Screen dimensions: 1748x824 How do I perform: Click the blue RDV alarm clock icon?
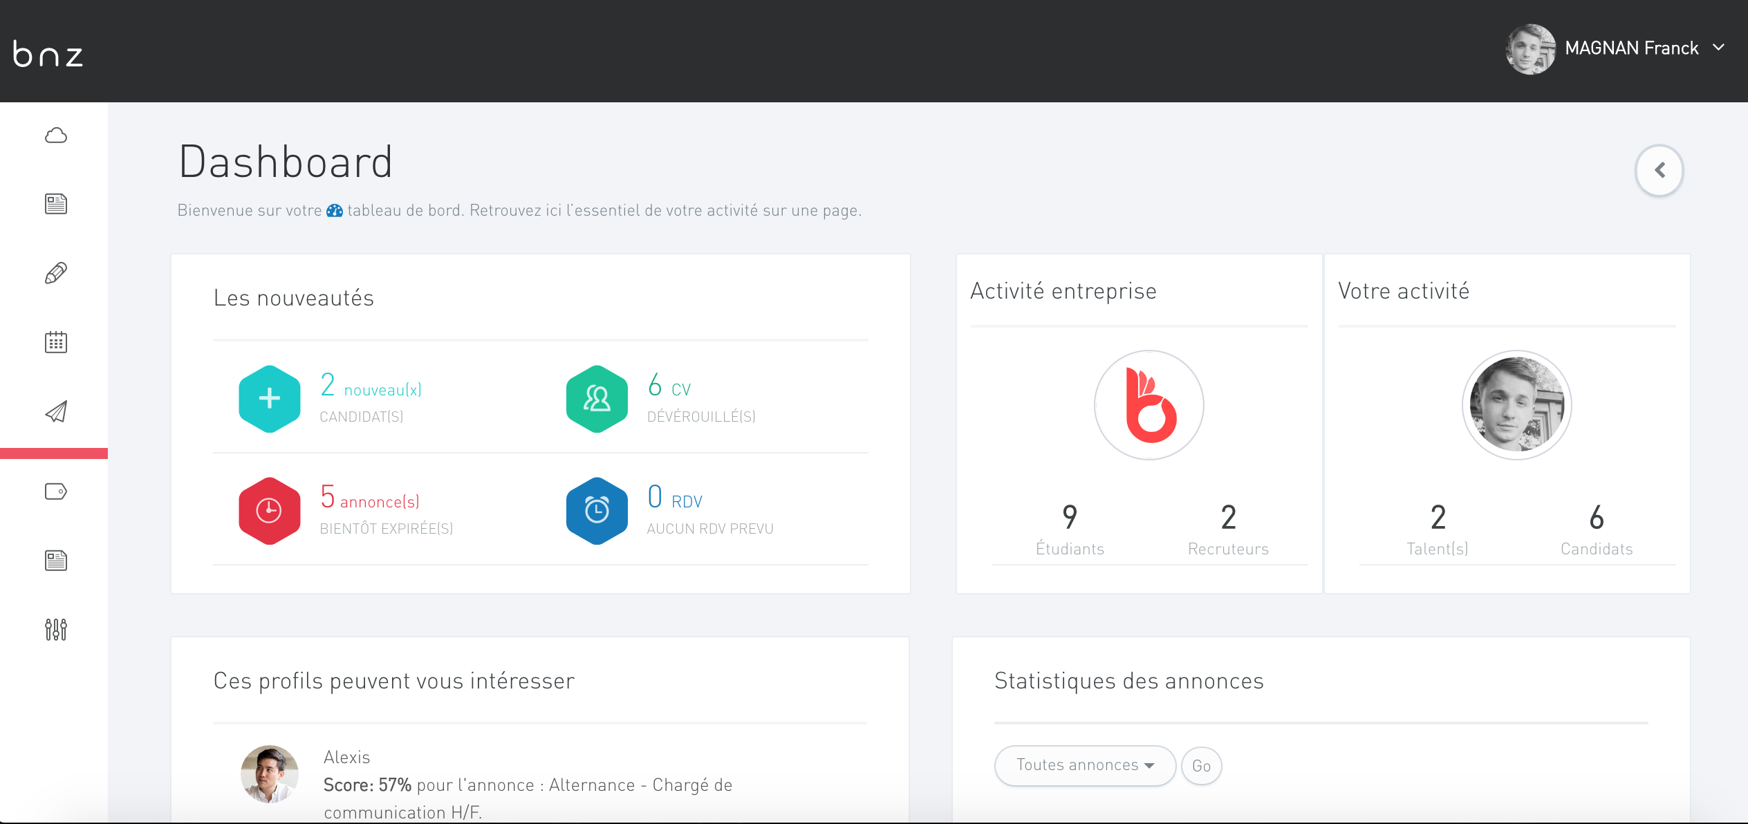pos(597,511)
